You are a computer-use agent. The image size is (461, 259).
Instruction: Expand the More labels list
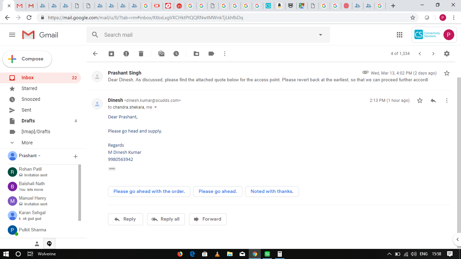pyautogui.click(x=27, y=143)
